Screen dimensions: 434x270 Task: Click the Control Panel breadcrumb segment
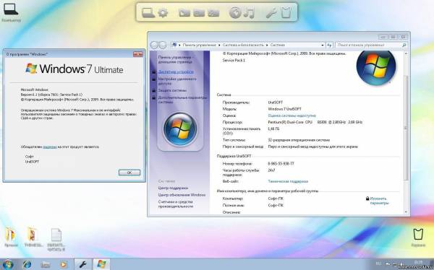click(x=200, y=45)
